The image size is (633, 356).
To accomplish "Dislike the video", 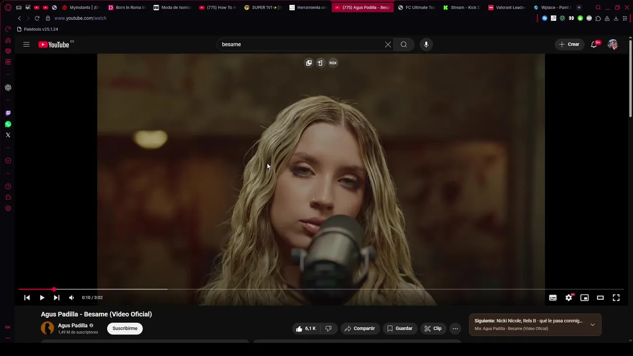I will (328, 328).
